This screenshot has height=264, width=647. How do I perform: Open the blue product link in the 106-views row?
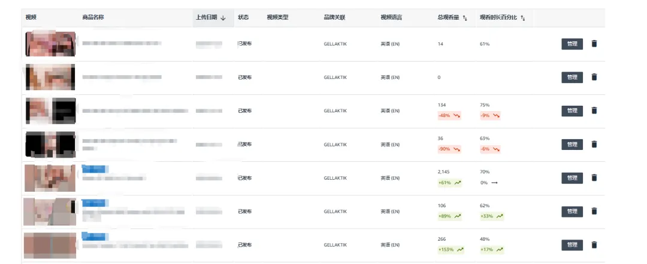pyautogui.click(x=94, y=203)
